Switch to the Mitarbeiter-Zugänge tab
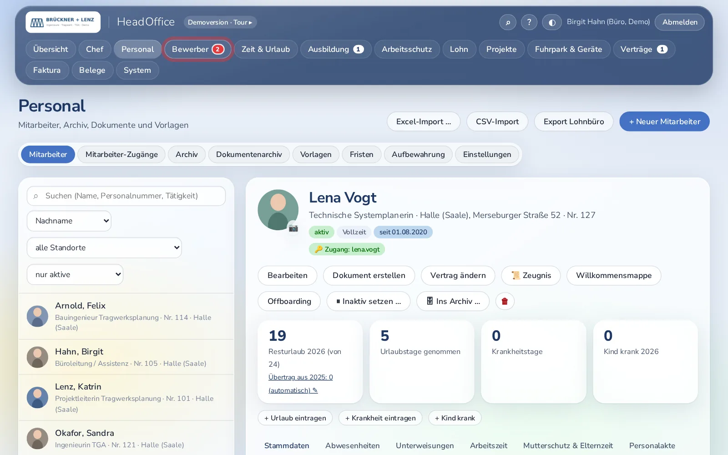This screenshot has height=455, width=728. click(121, 155)
